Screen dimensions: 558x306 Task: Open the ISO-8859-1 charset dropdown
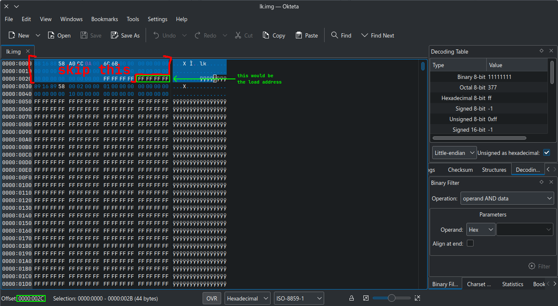click(298, 298)
